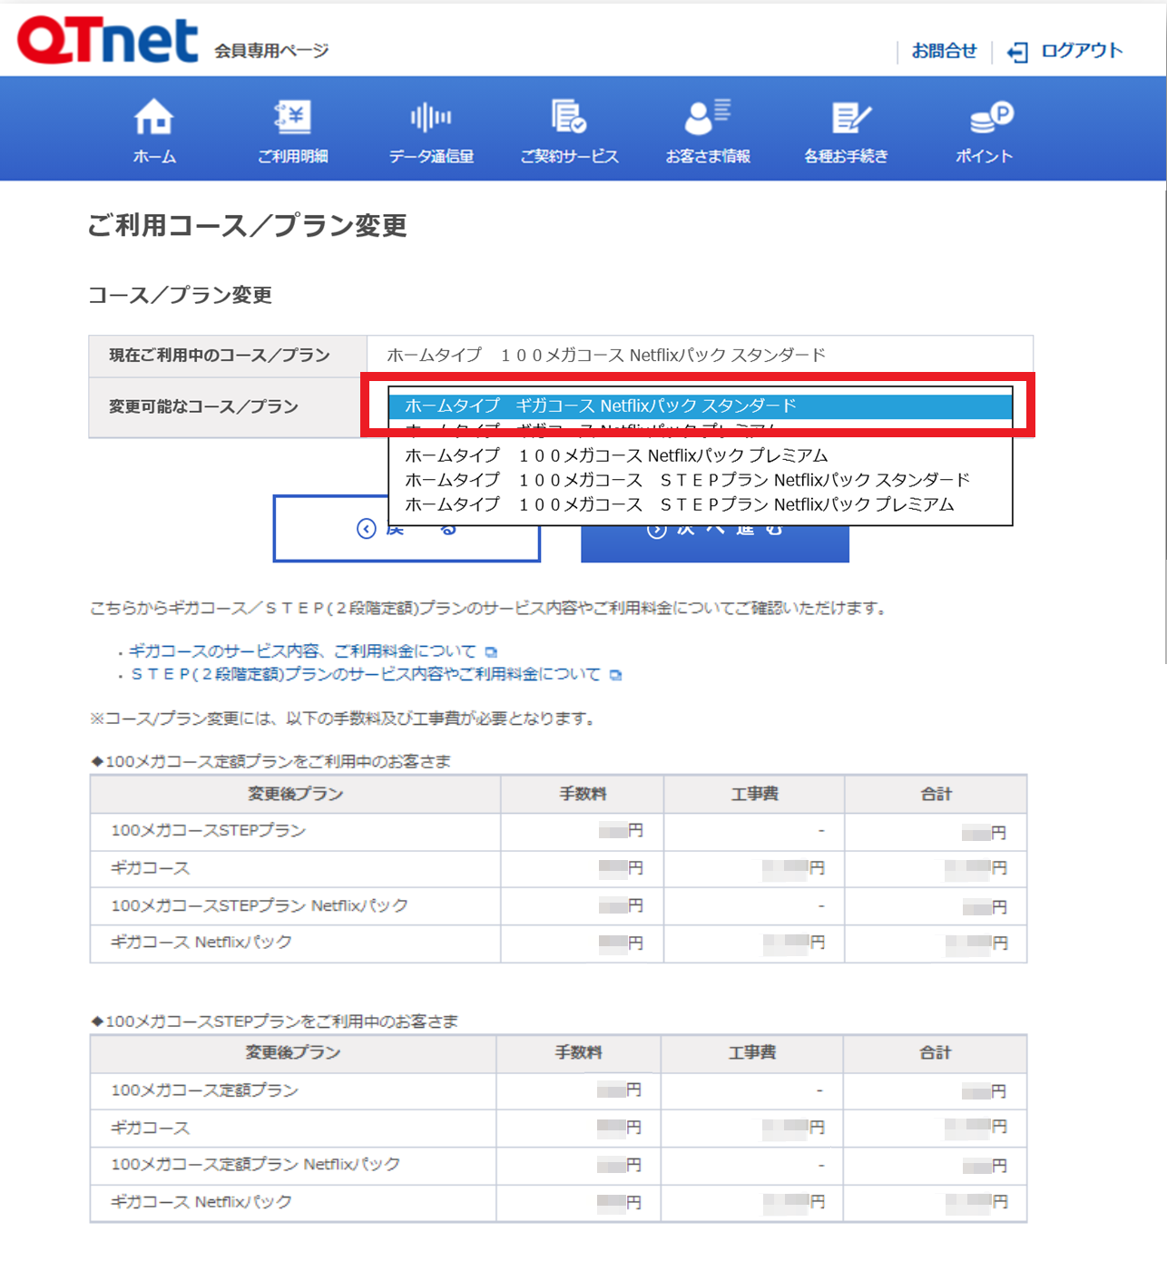This screenshot has height=1261, width=1167.
Task: Click 変更可能なコース／プラン label
Action: coord(203,406)
